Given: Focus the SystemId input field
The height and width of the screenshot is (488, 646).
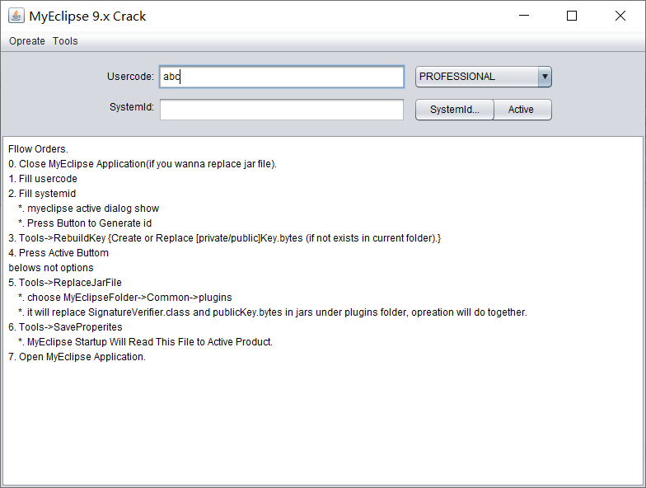Looking at the screenshot, I should click(x=282, y=110).
